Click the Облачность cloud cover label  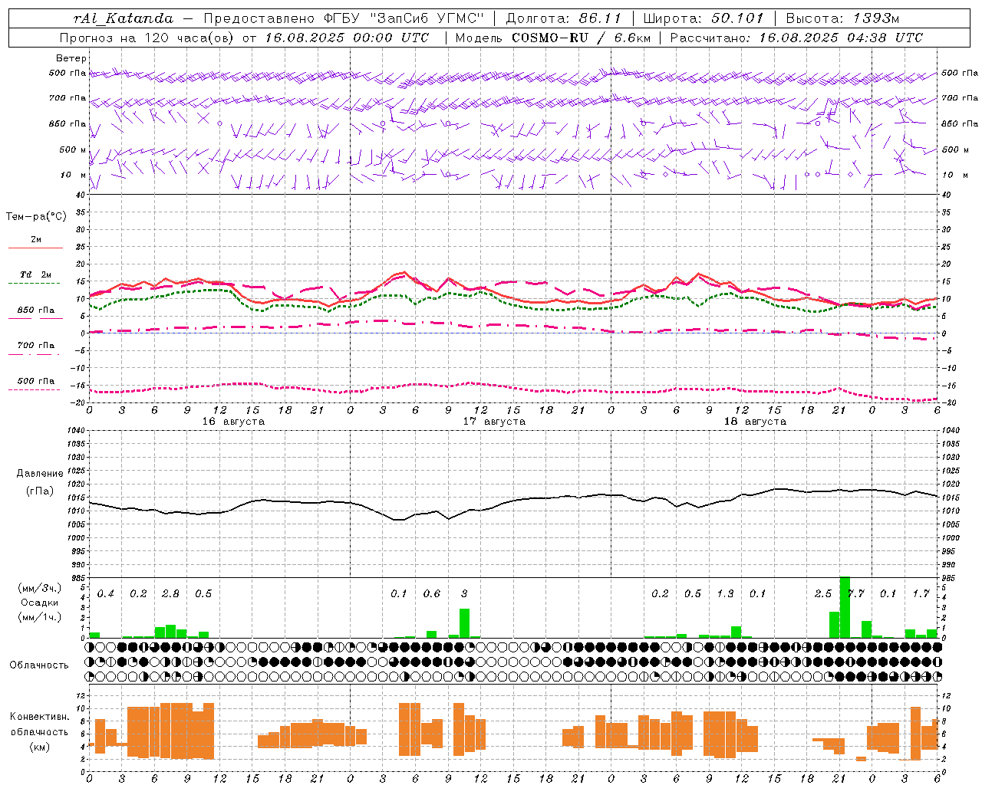click(39, 665)
